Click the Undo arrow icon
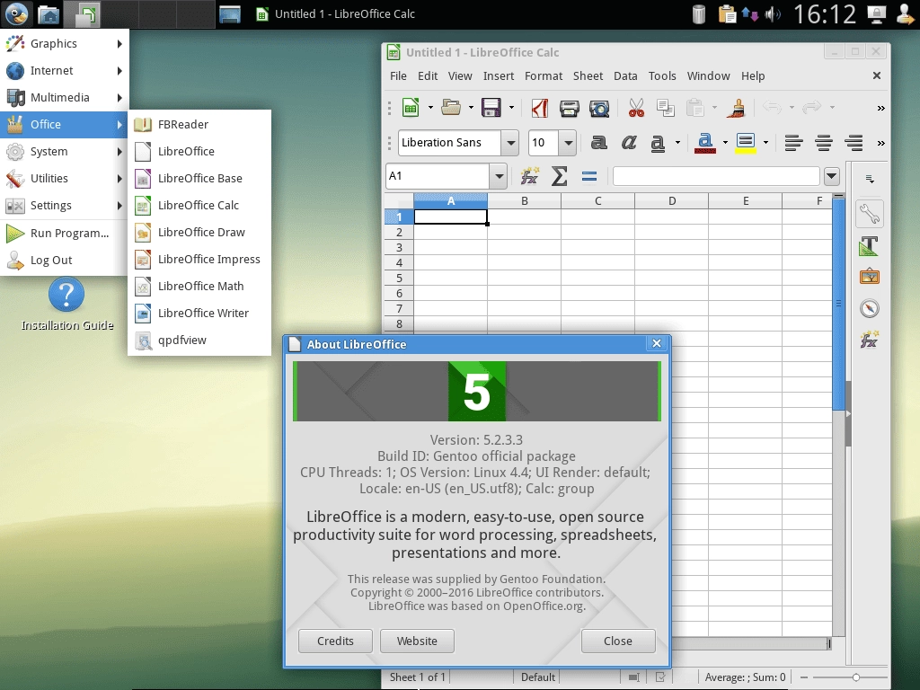The width and height of the screenshot is (920, 690). point(772,107)
